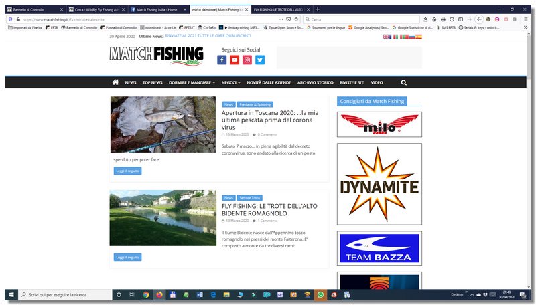Switch language with the Spanish flag
The image size is (536, 305).
419,37
